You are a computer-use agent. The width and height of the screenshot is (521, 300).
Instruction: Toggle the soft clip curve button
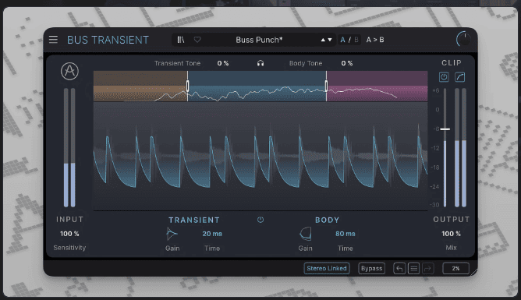pyautogui.click(x=460, y=77)
